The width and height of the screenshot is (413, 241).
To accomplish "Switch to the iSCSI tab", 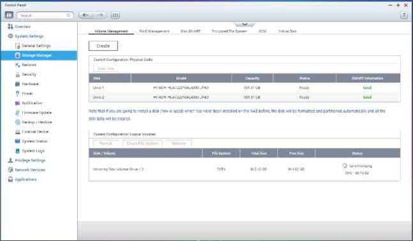I will (262, 31).
